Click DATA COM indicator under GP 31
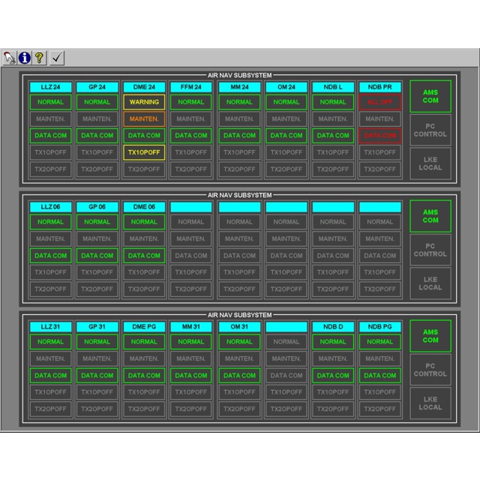The height and width of the screenshot is (480, 480). tap(97, 376)
